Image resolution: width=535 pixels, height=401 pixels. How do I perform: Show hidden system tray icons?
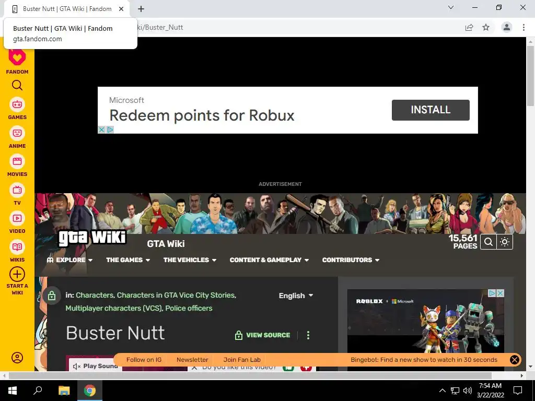(442, 391)
